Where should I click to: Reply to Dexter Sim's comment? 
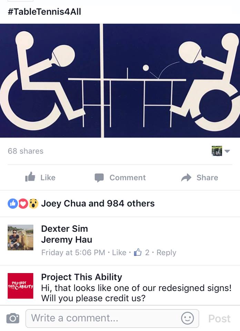coord(166,252)
